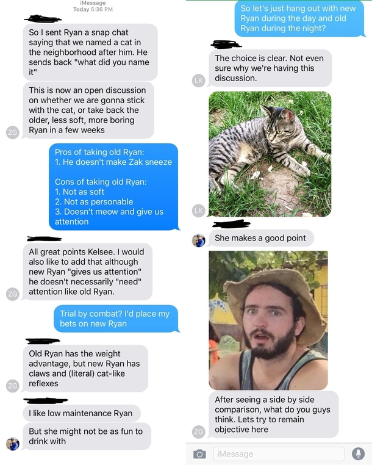Tap the microphone dictation icon
Image resolution: width=372 pixels, height=465 pixels.
[x=358, y=454]
